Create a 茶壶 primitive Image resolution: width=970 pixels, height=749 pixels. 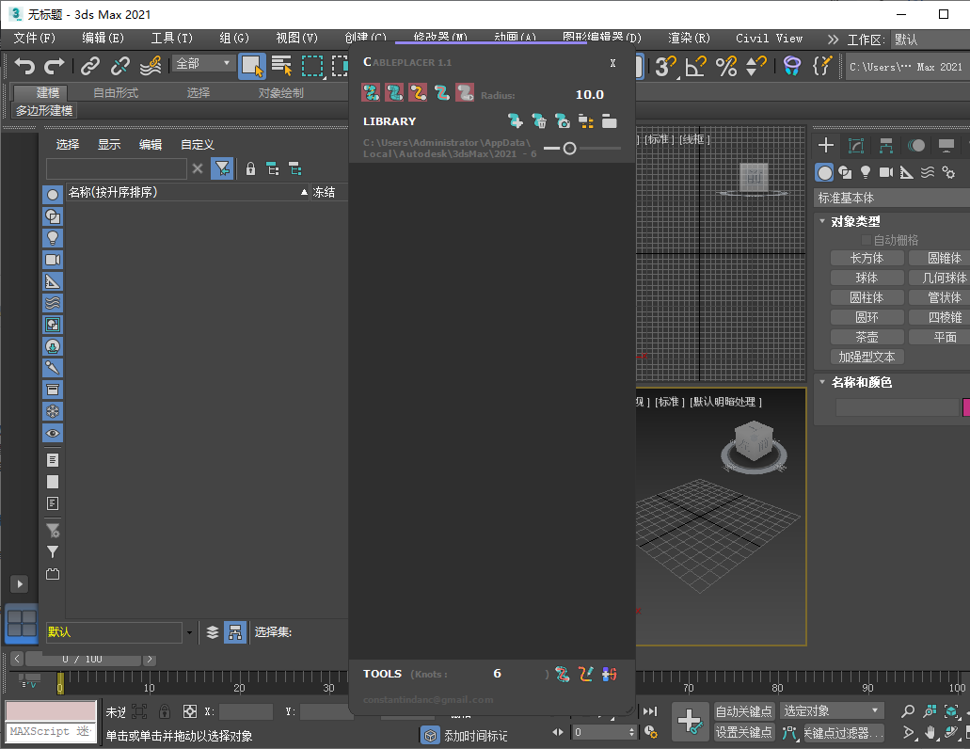(x=867, y=336)
